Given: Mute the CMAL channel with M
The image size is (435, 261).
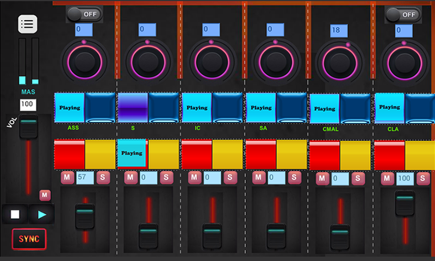Looking at the screenshot, I should pos(322,179).
